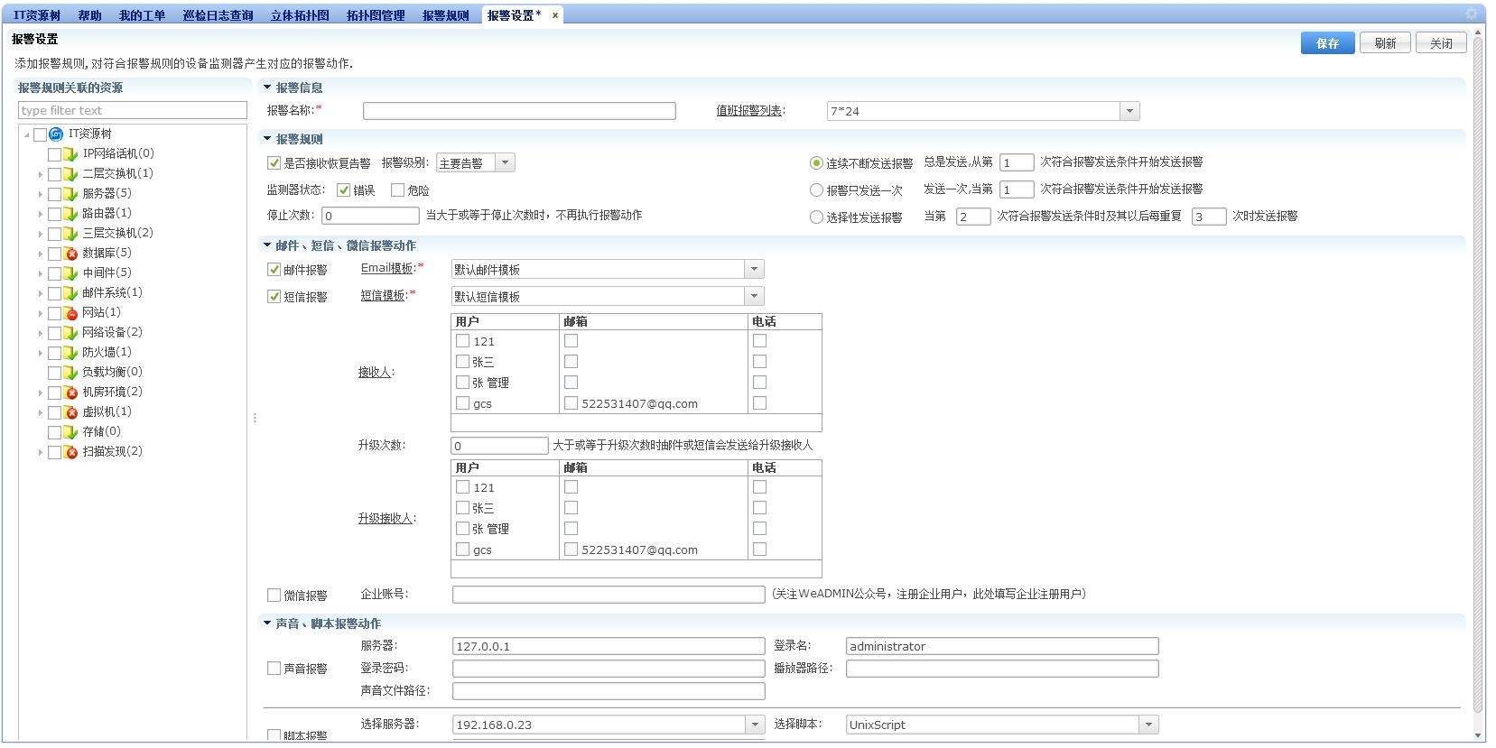
Task: Close the 报警设置 tab with its X icon
Action: pyautogui.click(x=555, y=15)
